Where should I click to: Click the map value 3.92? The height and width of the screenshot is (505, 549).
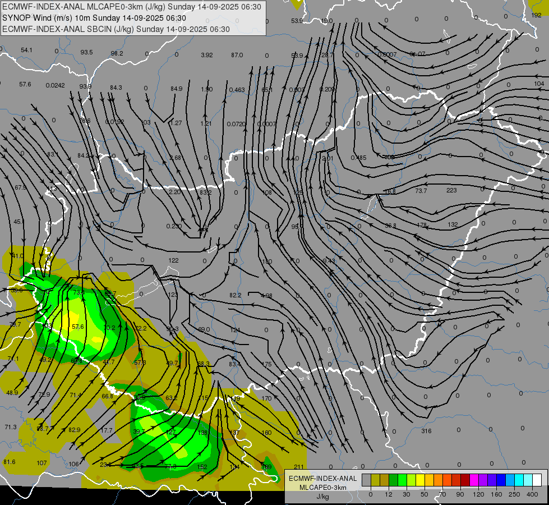[x=207, y=55]
